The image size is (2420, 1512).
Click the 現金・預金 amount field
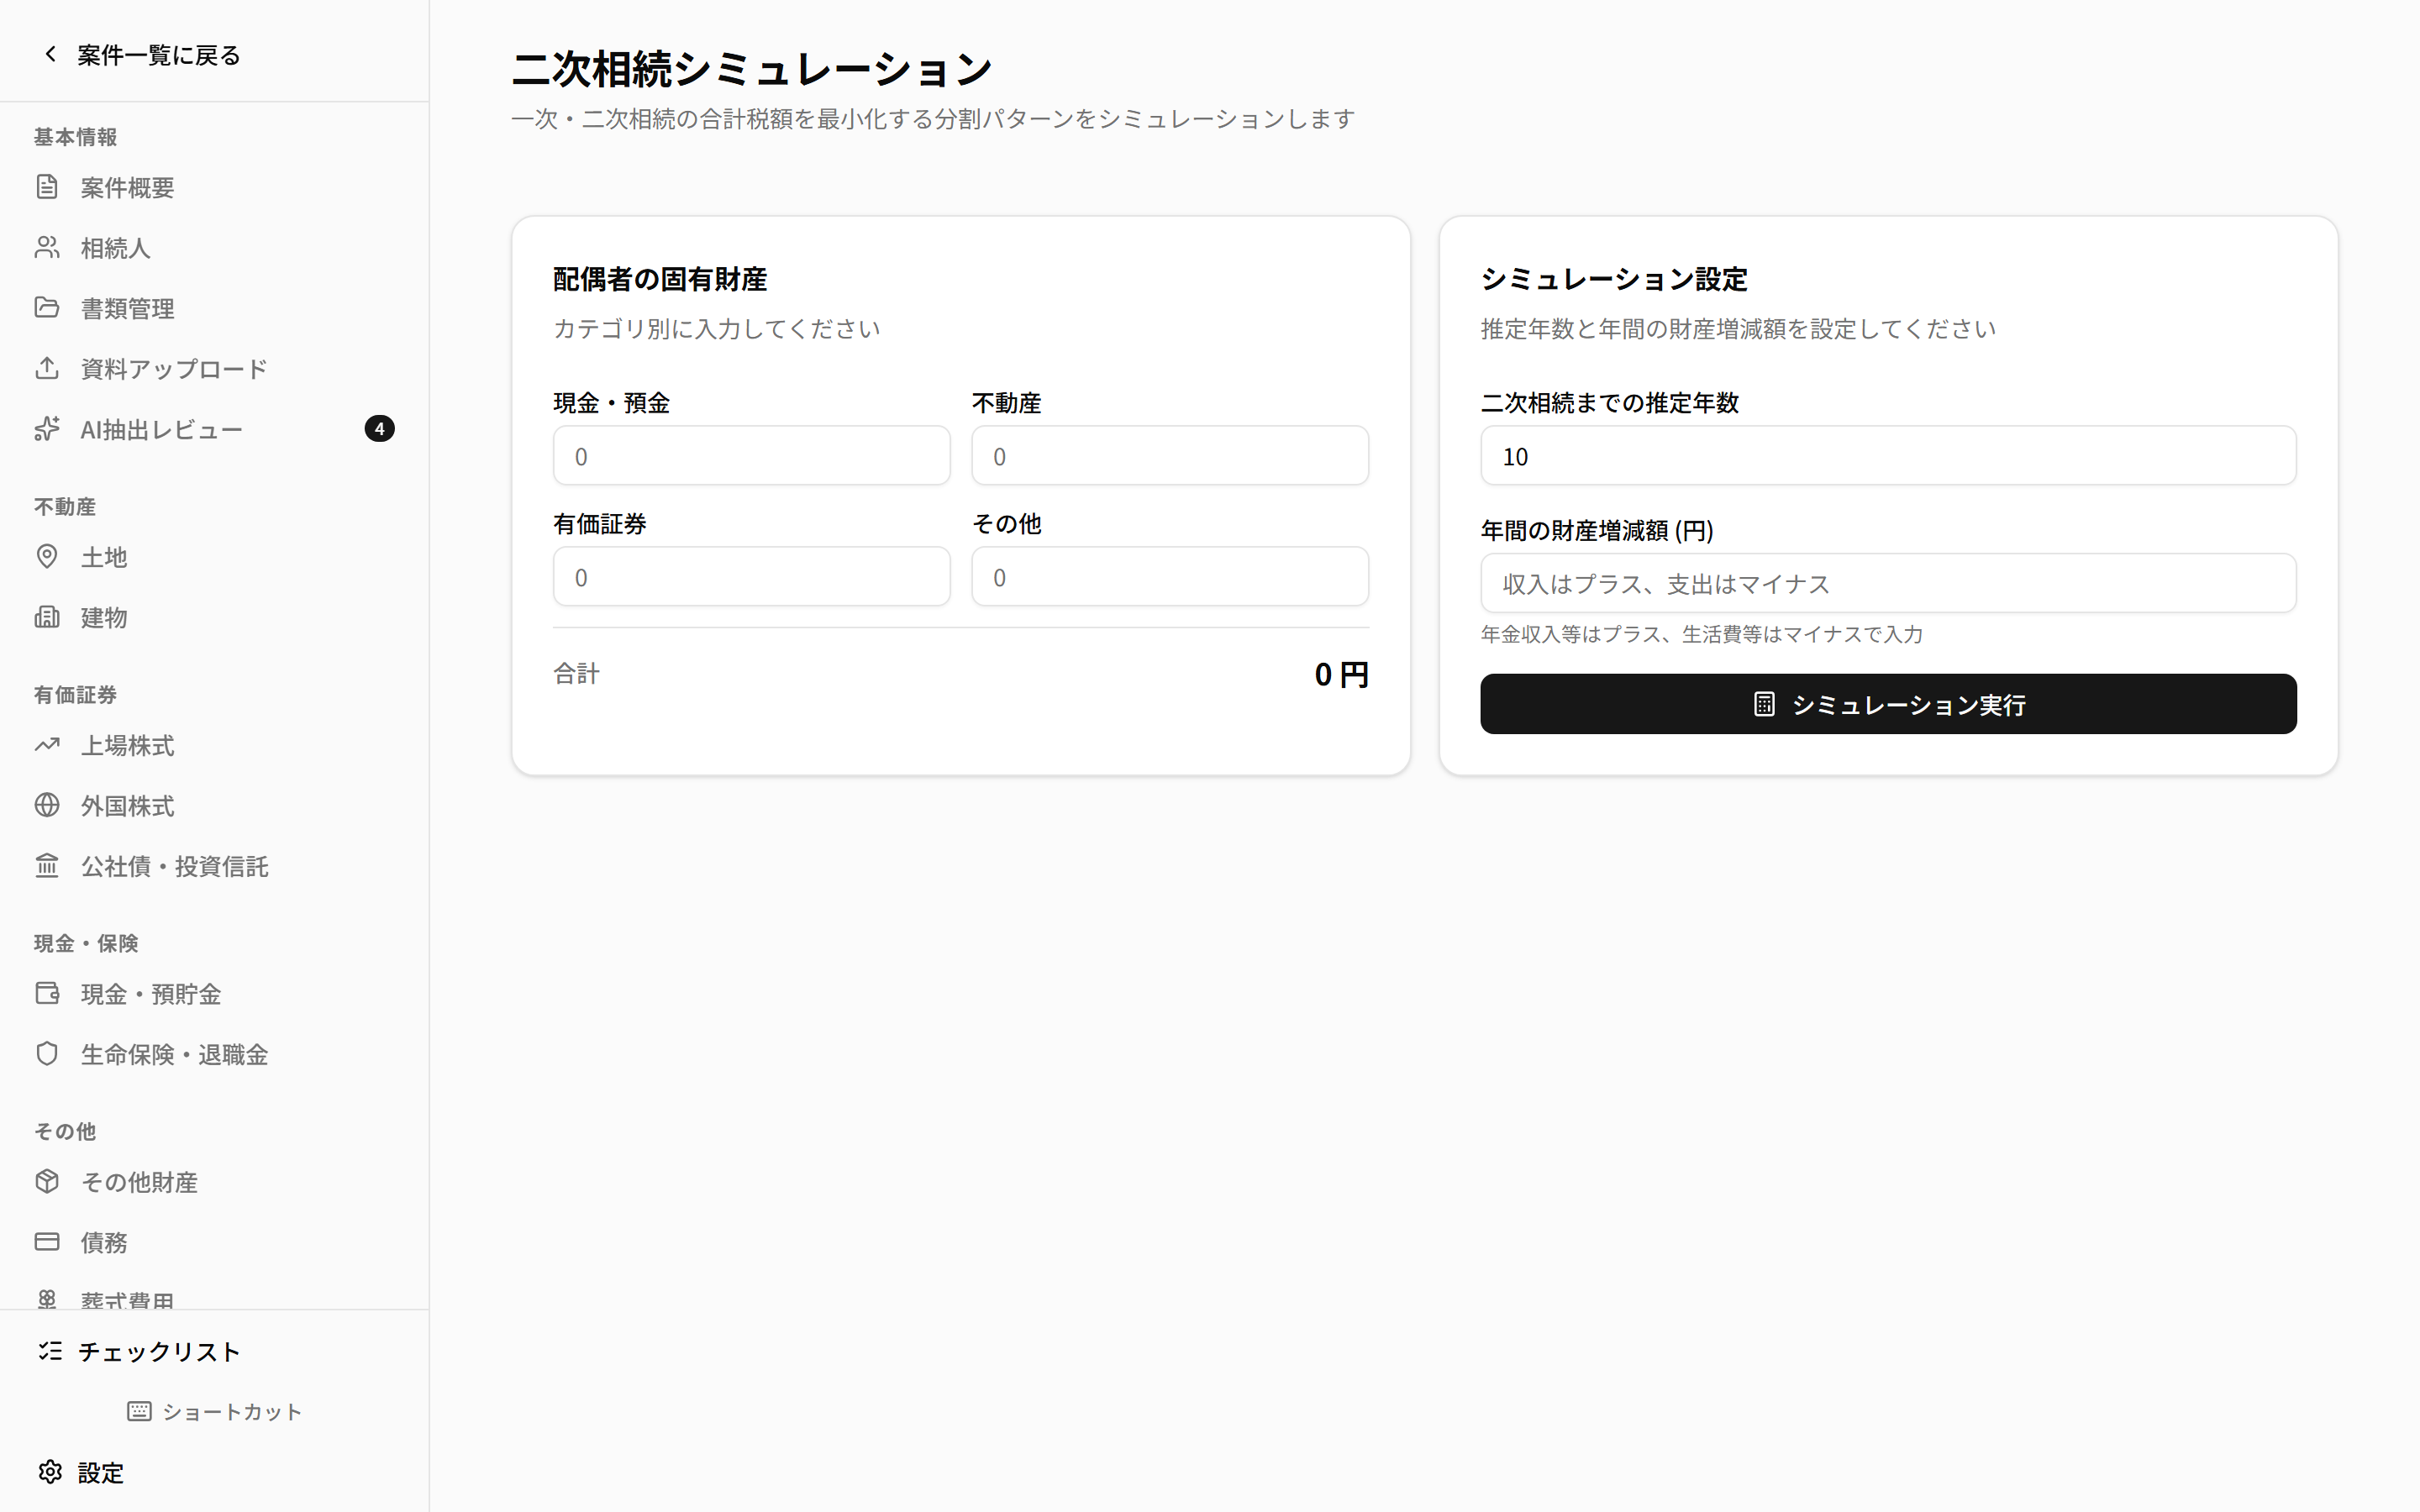pos(751,455)
